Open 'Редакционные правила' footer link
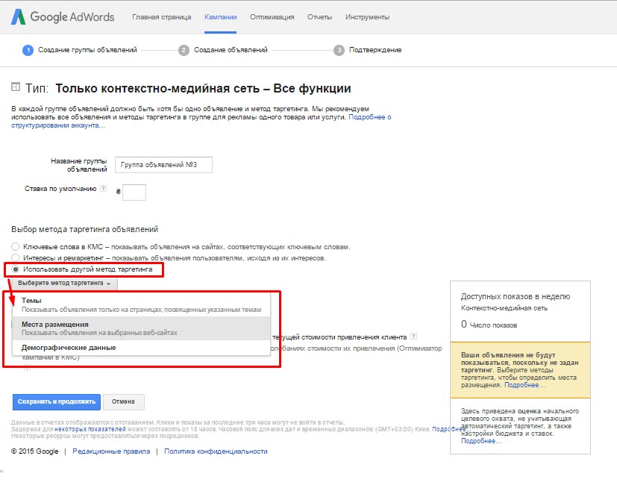This screenshot has width=617, height=491. pyautogui.click(x=111, y=451)
